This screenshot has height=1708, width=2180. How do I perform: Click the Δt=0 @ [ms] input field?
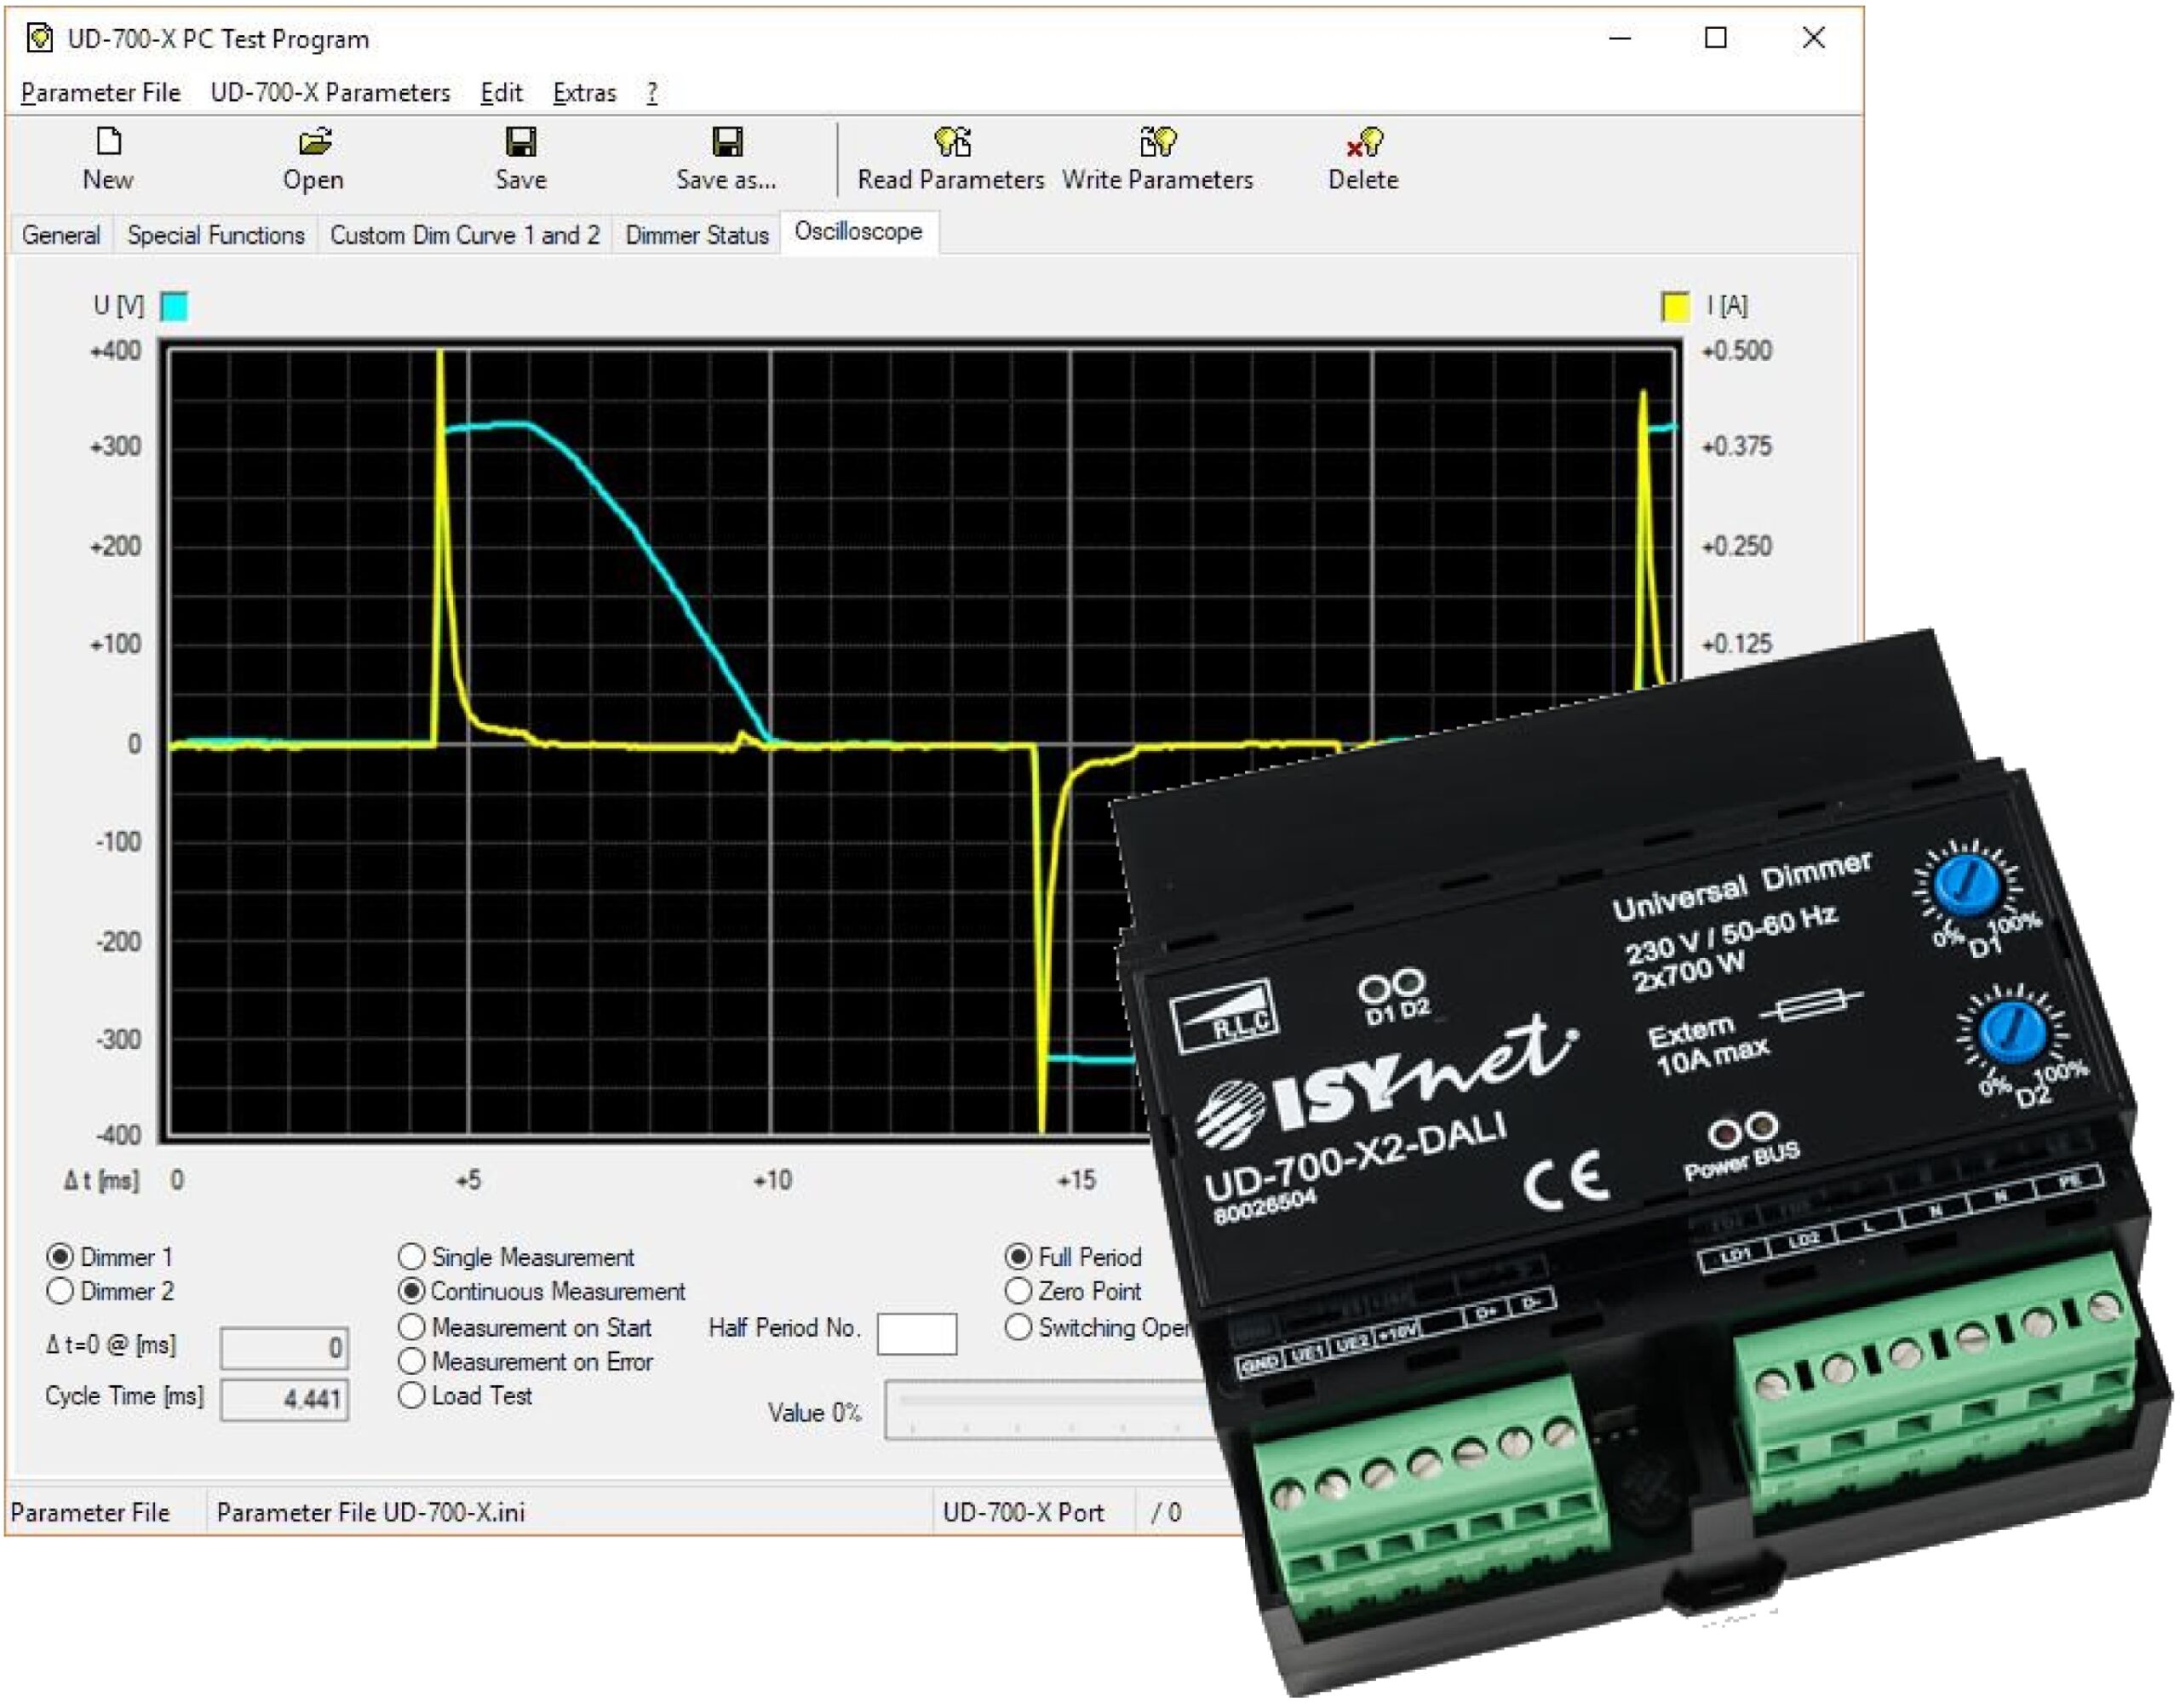pos(284,1347)
